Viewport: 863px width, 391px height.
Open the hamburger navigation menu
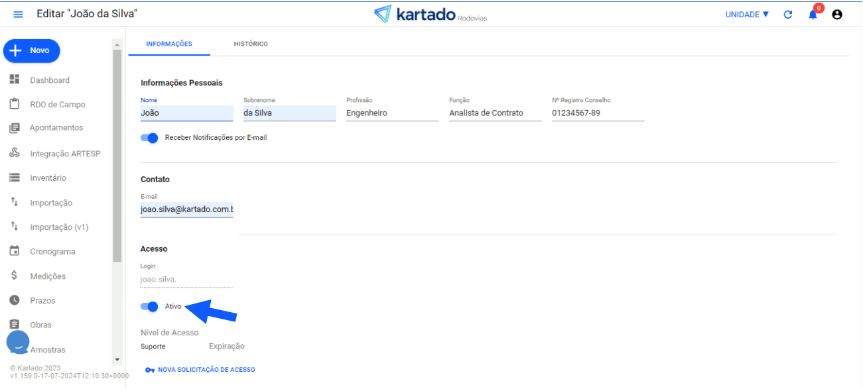(x=18, y=14)
